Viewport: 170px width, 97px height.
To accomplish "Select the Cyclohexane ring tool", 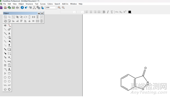I will (9, 77).
